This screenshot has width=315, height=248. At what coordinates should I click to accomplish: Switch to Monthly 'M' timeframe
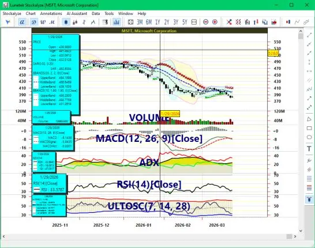[52, 22]
